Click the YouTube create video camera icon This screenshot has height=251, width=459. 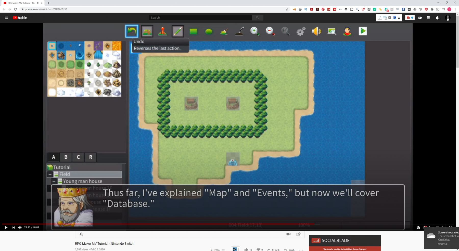[420, 18]
